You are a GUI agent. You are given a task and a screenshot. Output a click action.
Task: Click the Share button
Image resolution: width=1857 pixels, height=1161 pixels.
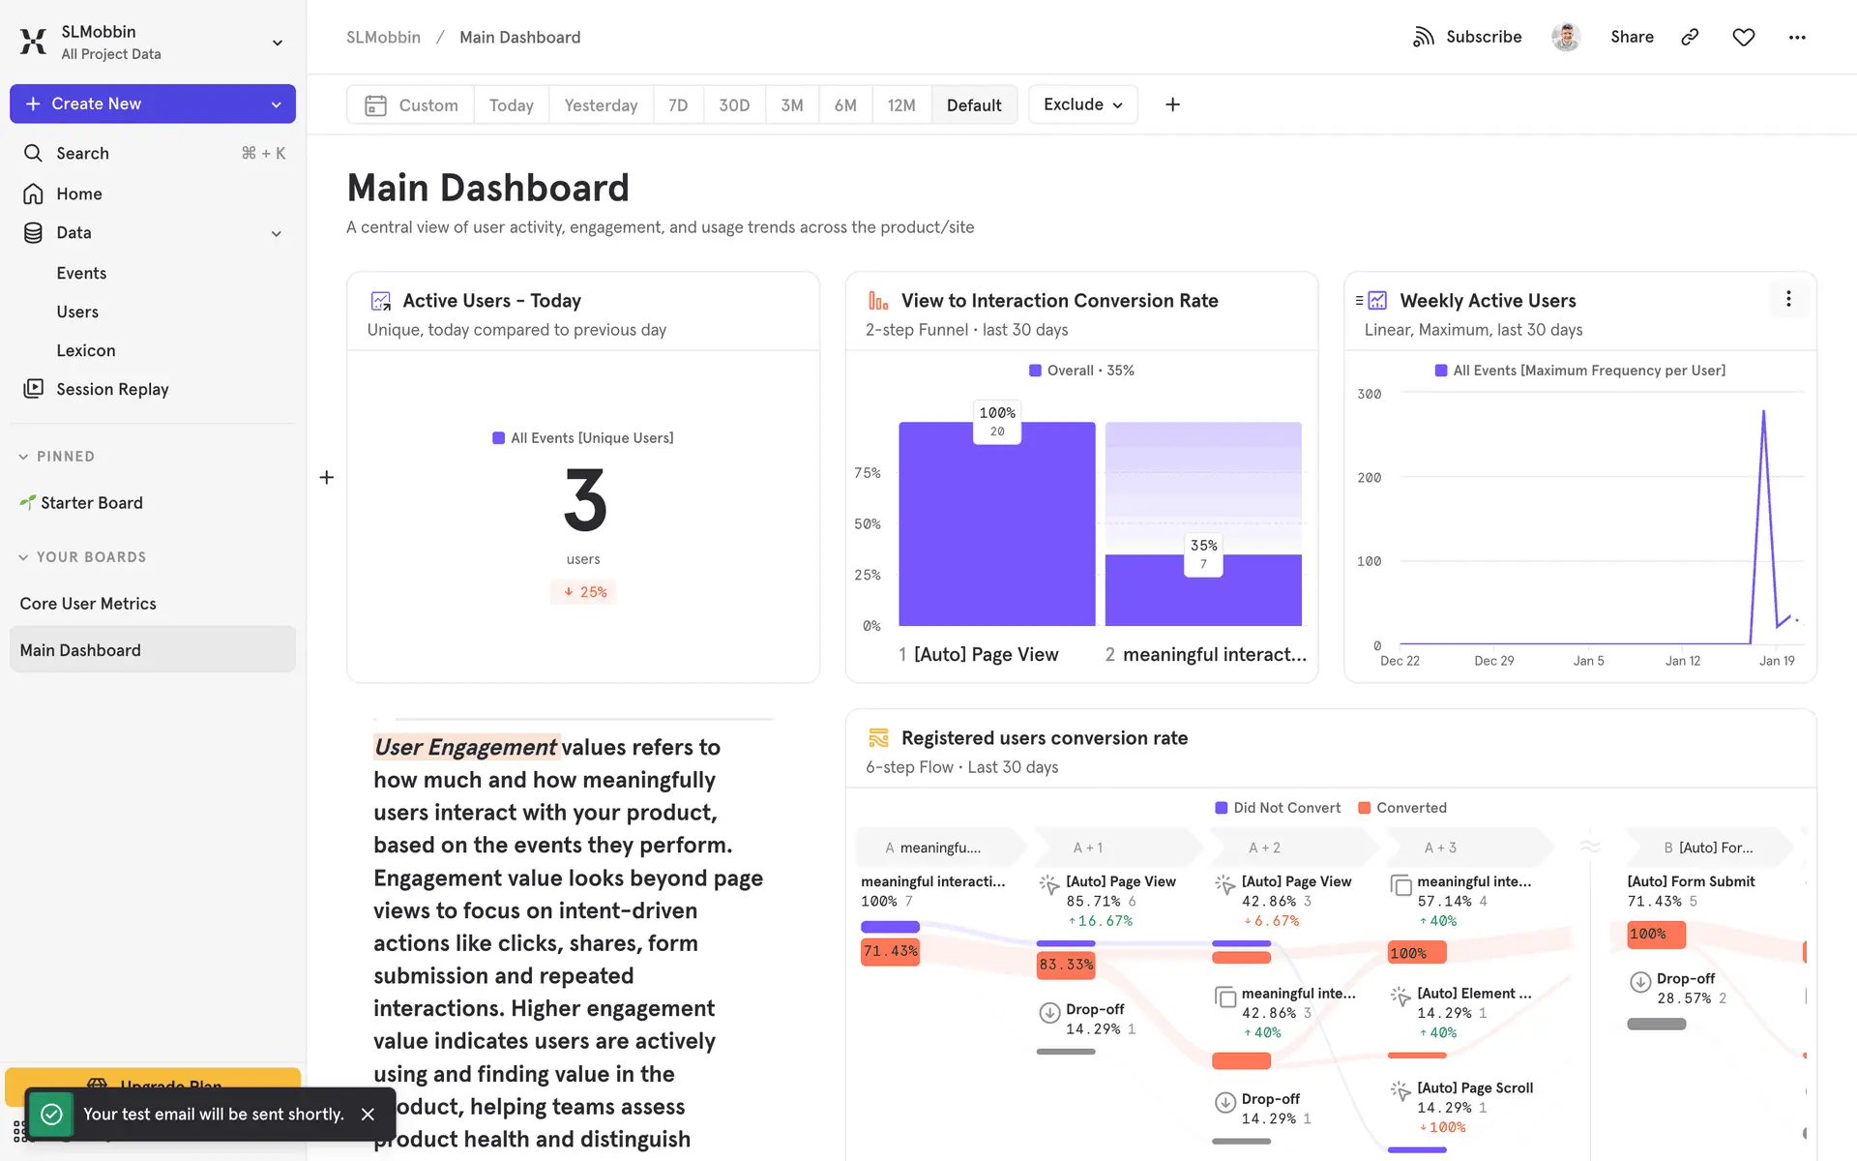pos(1631,37)
